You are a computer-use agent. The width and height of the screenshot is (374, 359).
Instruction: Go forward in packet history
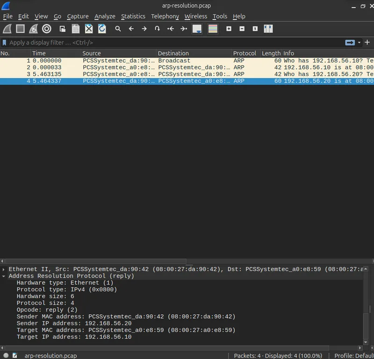coord(144,29)
